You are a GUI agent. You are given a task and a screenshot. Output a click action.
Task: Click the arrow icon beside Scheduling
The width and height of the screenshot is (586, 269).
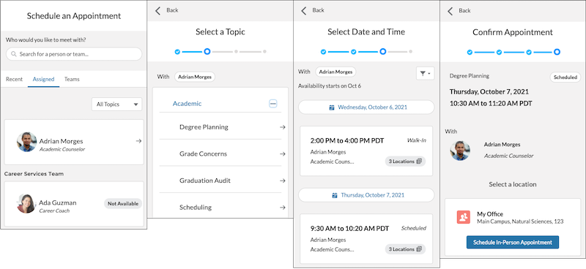coord(283,208)
